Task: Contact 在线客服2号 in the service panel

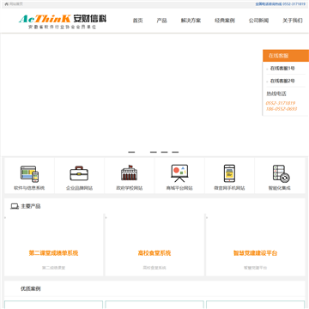Action: [x=282, y=81]
